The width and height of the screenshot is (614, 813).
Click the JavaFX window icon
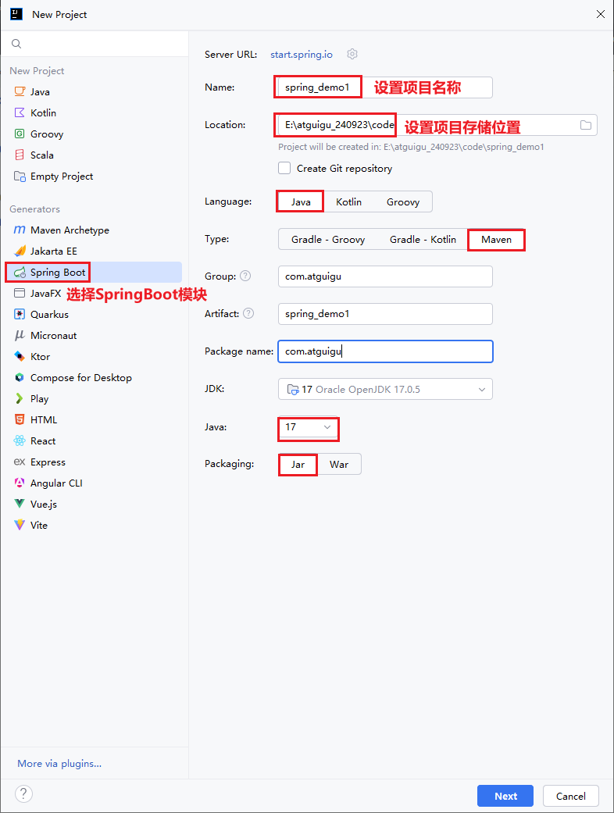point(20,293)
